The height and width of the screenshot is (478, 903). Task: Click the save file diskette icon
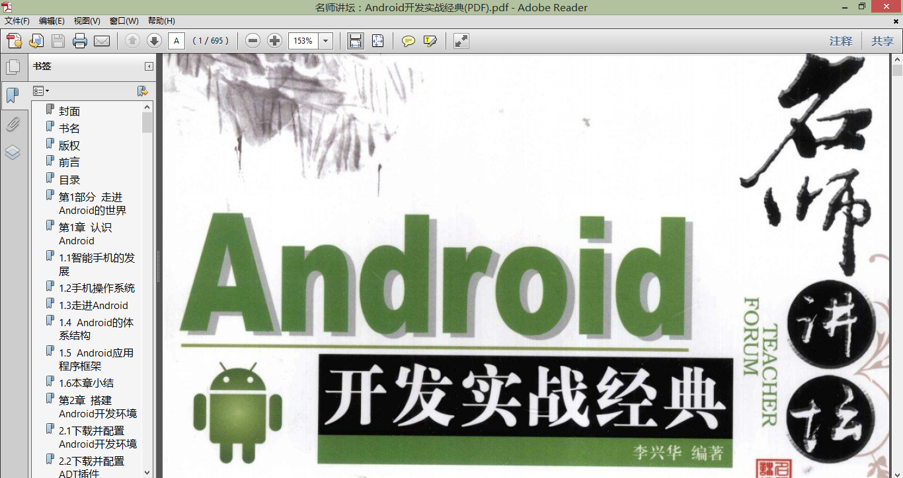58,41
